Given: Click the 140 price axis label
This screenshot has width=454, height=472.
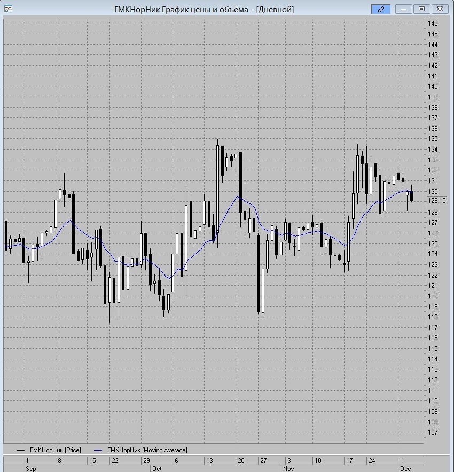Looking at the screenshot, I should click(433, 86).
